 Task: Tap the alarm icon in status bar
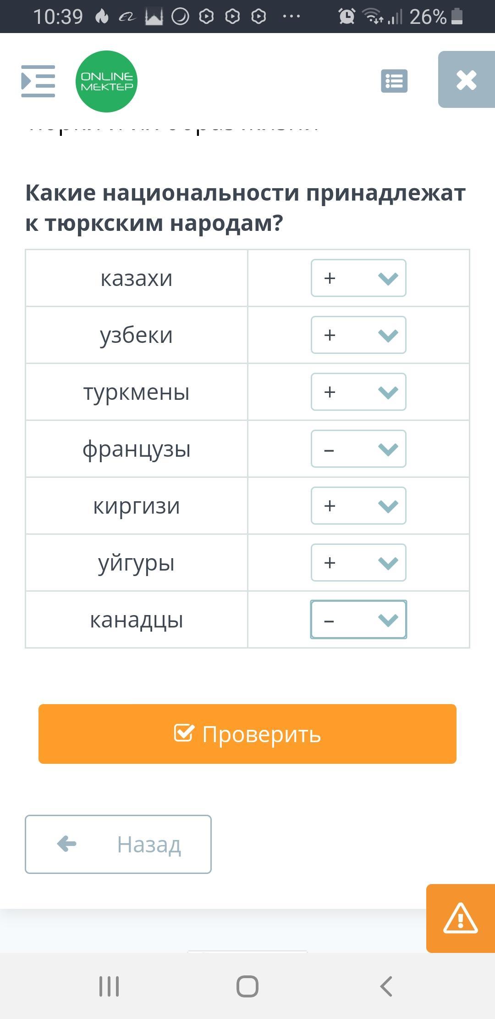346,17
